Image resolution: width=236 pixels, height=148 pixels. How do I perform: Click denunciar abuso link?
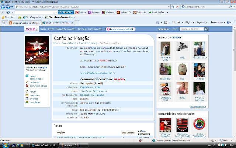38,86
